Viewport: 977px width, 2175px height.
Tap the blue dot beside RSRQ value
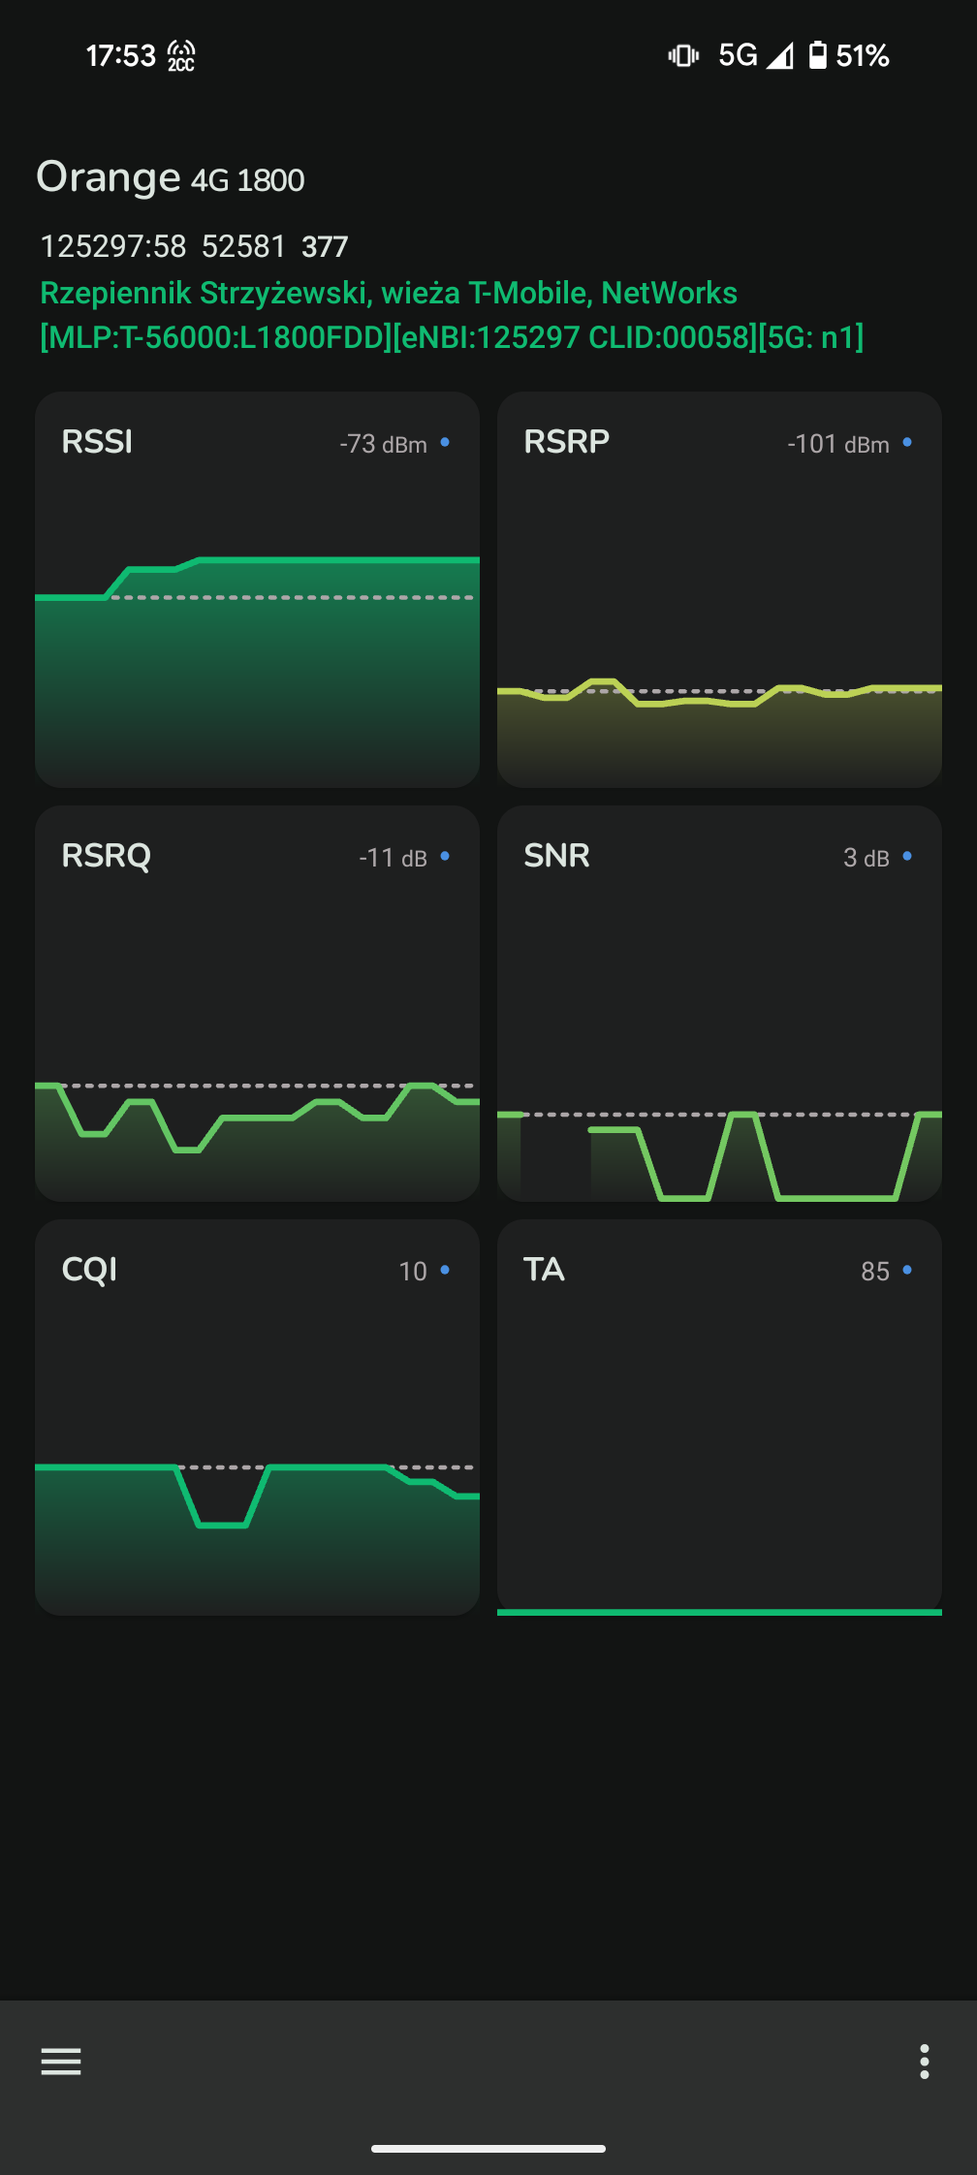[x=445, y=856]
